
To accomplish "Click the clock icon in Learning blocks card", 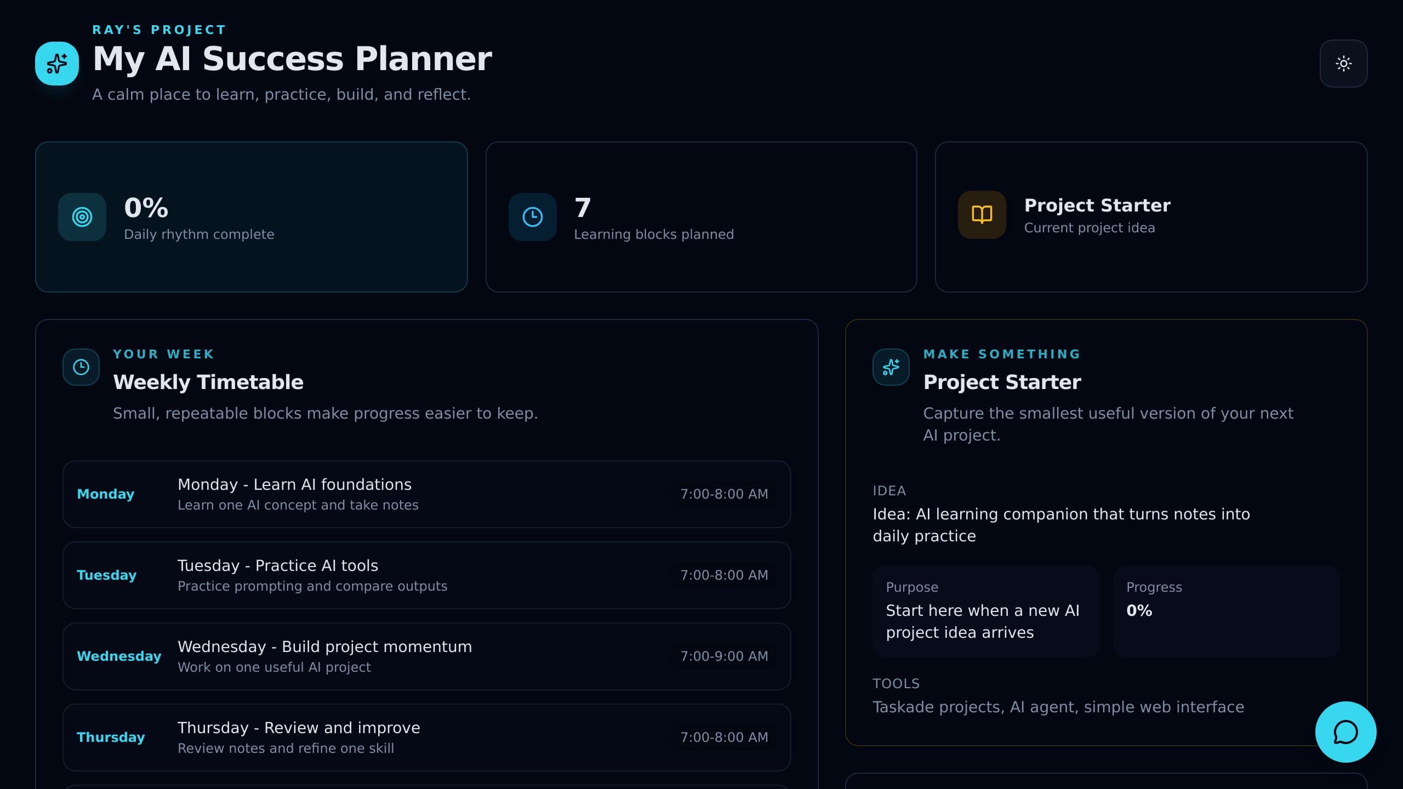I will pyautogui.click(x=532, y=217).
